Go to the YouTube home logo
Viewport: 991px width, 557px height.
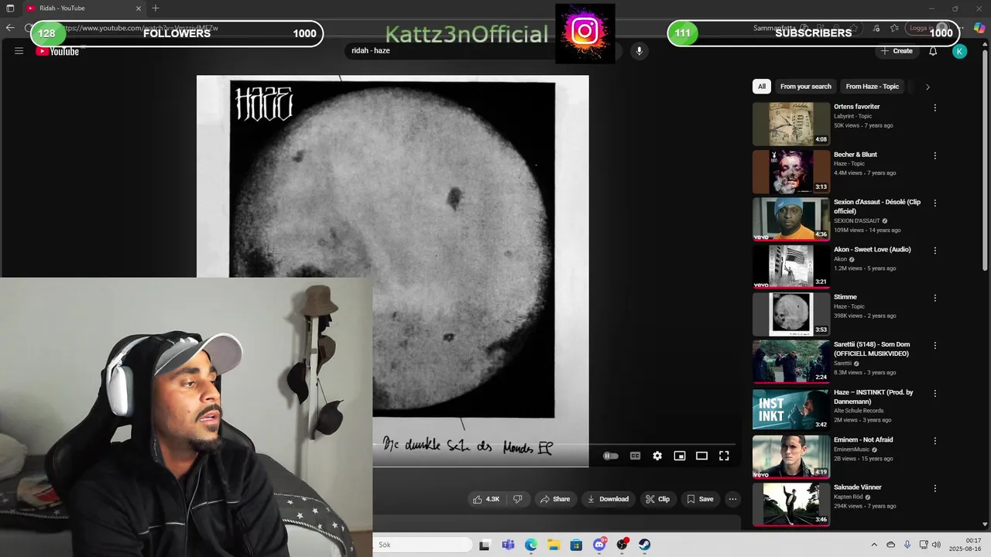click(57, 52)
